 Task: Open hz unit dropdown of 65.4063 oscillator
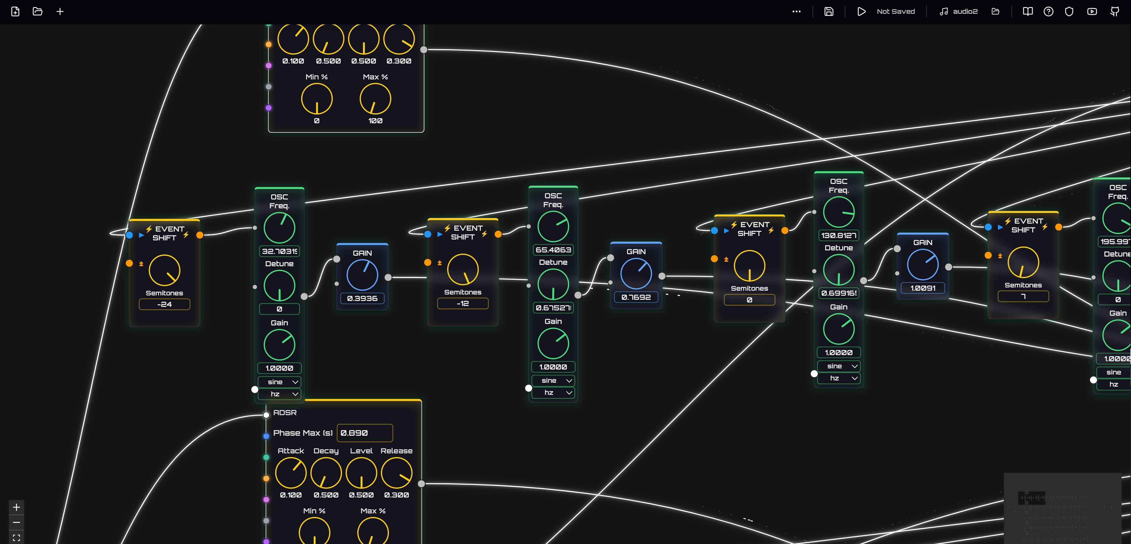[553, 393]
